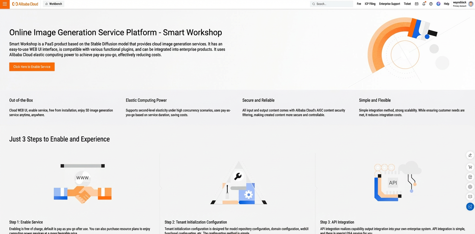Click the Smart Workshop PaaS description paragraph
This screenshot has height=234, width=475.
click(x=117, y=49)
